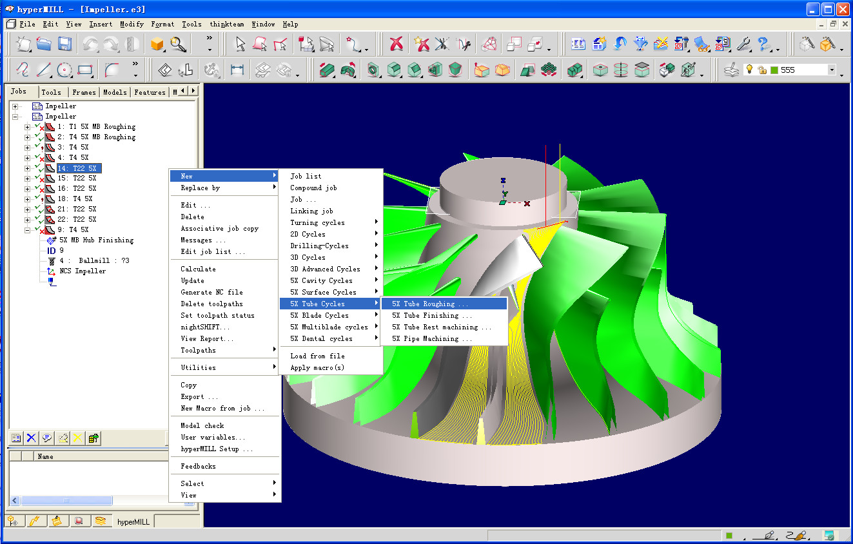
Task: Toggle status mark of job 15: T22 5X
Action: tap(39, 179)
